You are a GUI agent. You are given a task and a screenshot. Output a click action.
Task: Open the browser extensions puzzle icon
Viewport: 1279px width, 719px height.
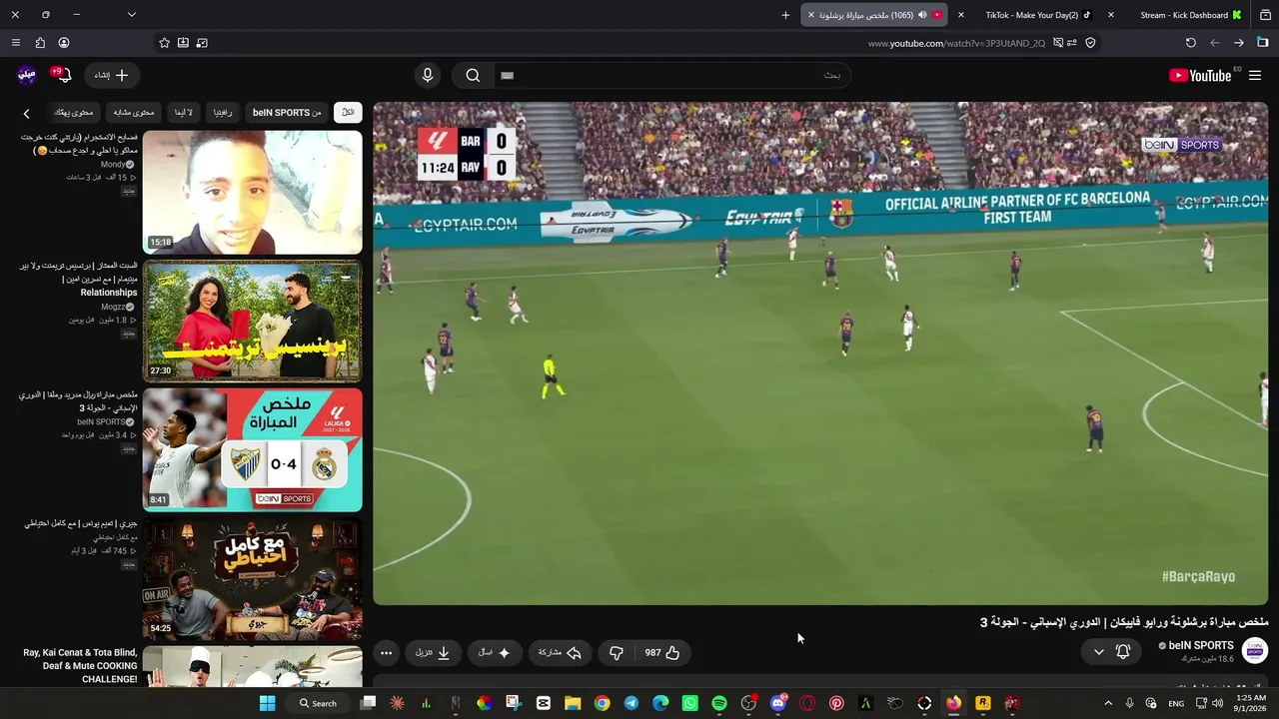[40, 43]
